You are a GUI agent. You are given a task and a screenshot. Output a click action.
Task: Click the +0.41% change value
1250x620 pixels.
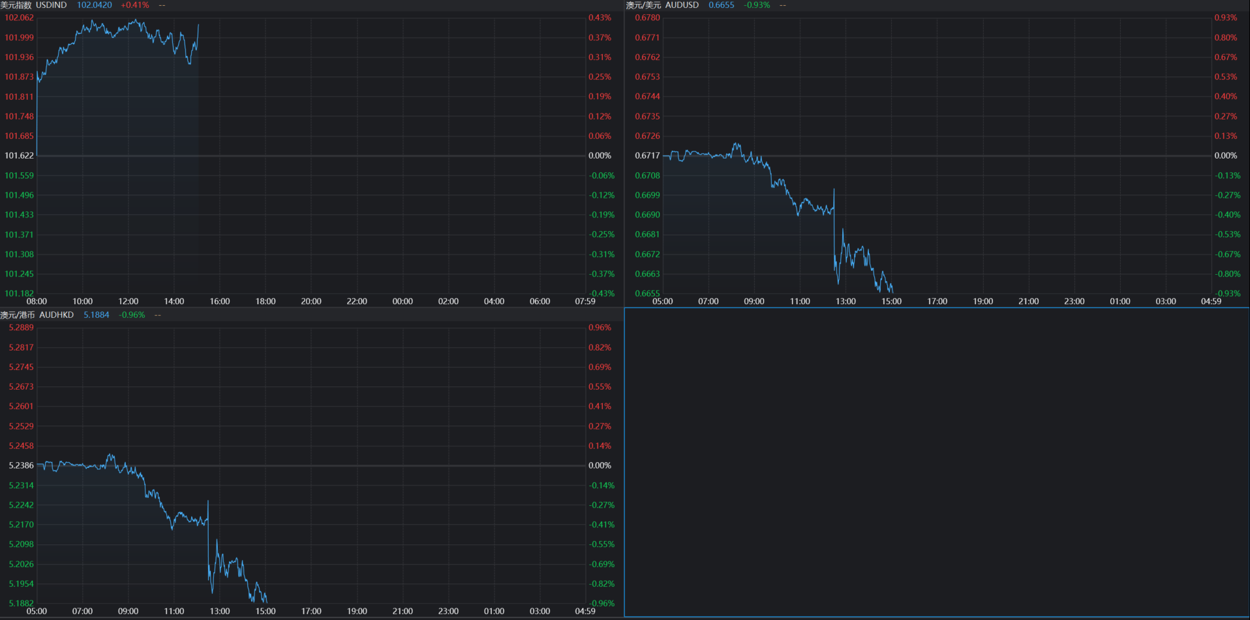click(135, 5)
